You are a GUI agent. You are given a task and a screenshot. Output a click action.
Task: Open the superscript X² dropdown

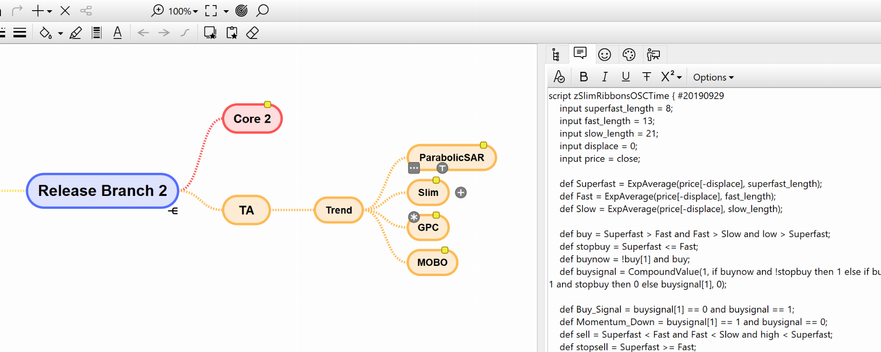click(671, 76)
